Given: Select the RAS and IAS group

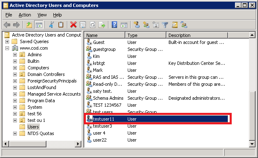Looking at the screenshot, I should (108, 77).
